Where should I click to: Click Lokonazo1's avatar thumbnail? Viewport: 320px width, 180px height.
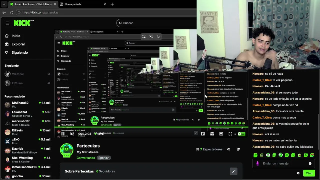[x=7, y=114]
